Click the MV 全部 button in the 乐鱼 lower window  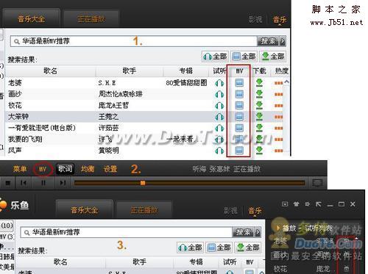click(x=219, y=248)
